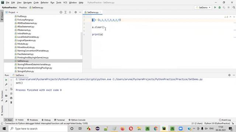
Task: Open Run panel settings gear
Action: pyautogui.click(x=229, y=75)
